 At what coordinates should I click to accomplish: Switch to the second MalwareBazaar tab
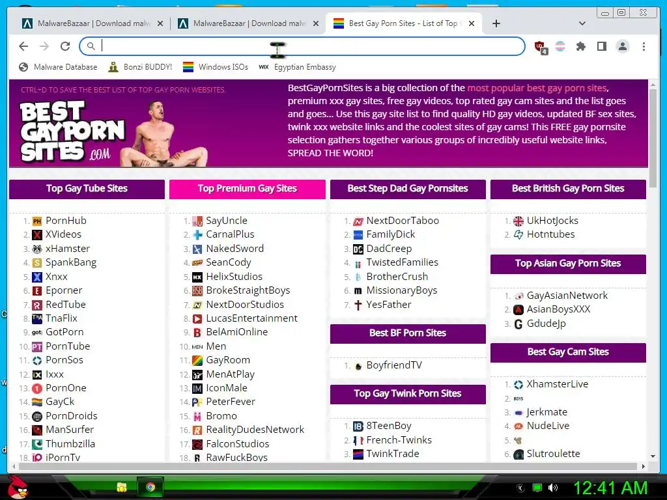(x=248, y=23)
